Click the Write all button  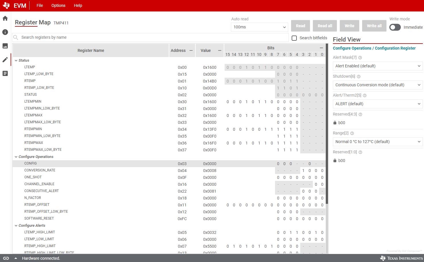pyautogui.click(x=374, y=26)
